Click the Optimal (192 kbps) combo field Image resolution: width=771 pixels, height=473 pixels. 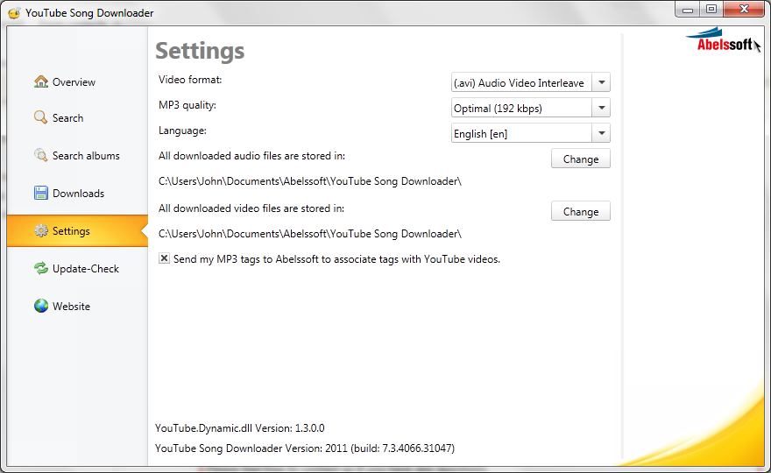pyautogui.click(x=521, y=108)
